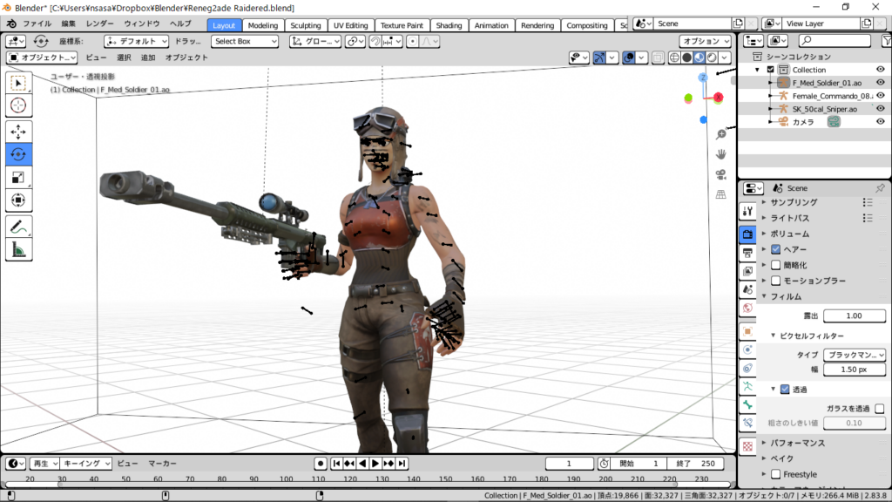Click the camera view icon in the viewport
This screenshot has height=502, width=892.
[721, 174]
